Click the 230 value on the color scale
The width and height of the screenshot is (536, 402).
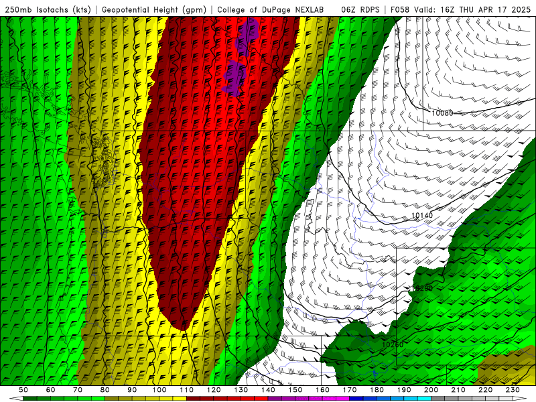point(513,390)
